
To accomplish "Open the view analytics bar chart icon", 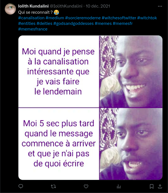I will coord(119,187).
